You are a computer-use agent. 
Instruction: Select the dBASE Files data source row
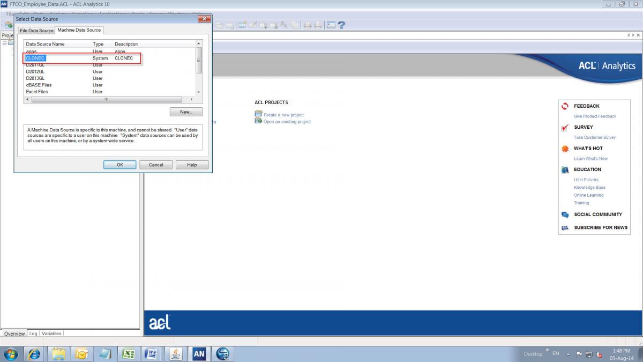tap(109, 85)
